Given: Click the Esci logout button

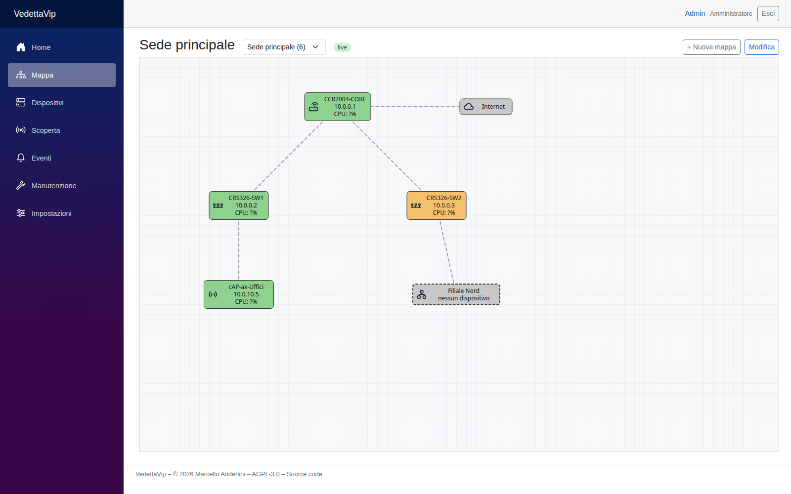Looking at the screenshot, I should coord(768,13).
